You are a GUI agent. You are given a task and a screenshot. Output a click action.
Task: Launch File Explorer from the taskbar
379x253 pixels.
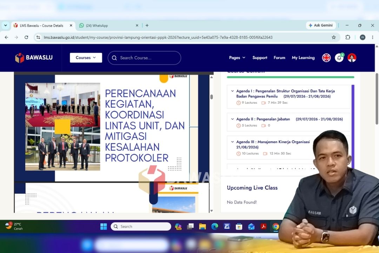coord(202,227)
